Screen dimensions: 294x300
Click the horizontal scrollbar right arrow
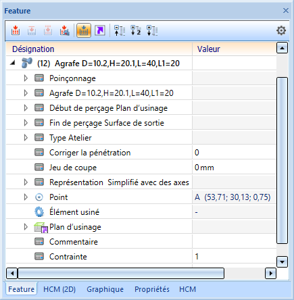click(270, 274)
